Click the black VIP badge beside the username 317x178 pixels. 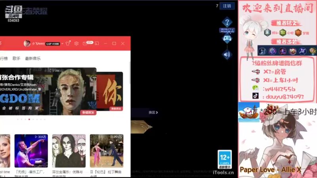coord(53,44)
